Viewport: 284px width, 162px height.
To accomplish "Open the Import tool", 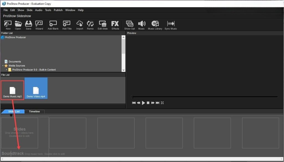I will click(x=80, y=25).
